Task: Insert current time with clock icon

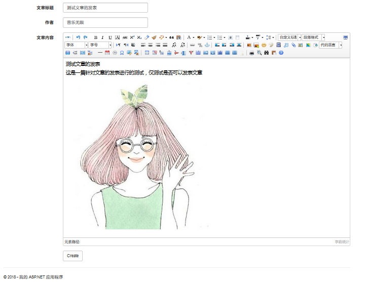Action: coord(115,53)
